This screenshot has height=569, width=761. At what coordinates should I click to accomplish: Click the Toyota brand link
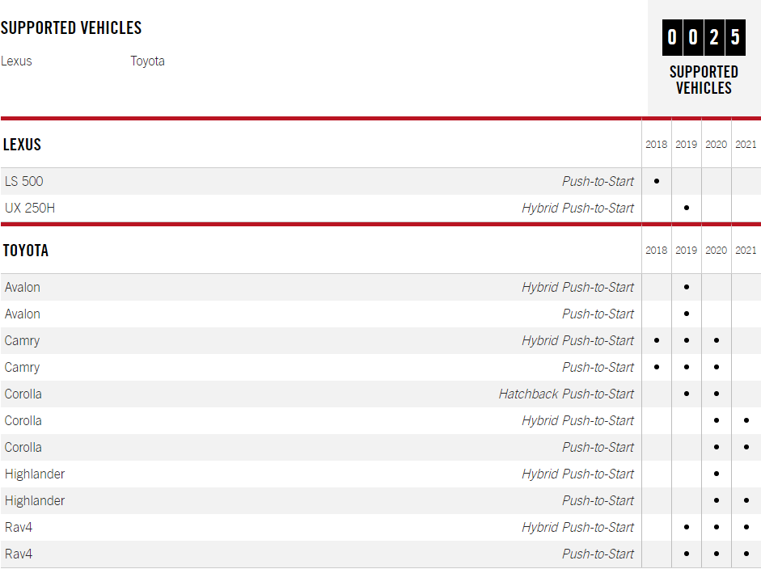[147, 61]
